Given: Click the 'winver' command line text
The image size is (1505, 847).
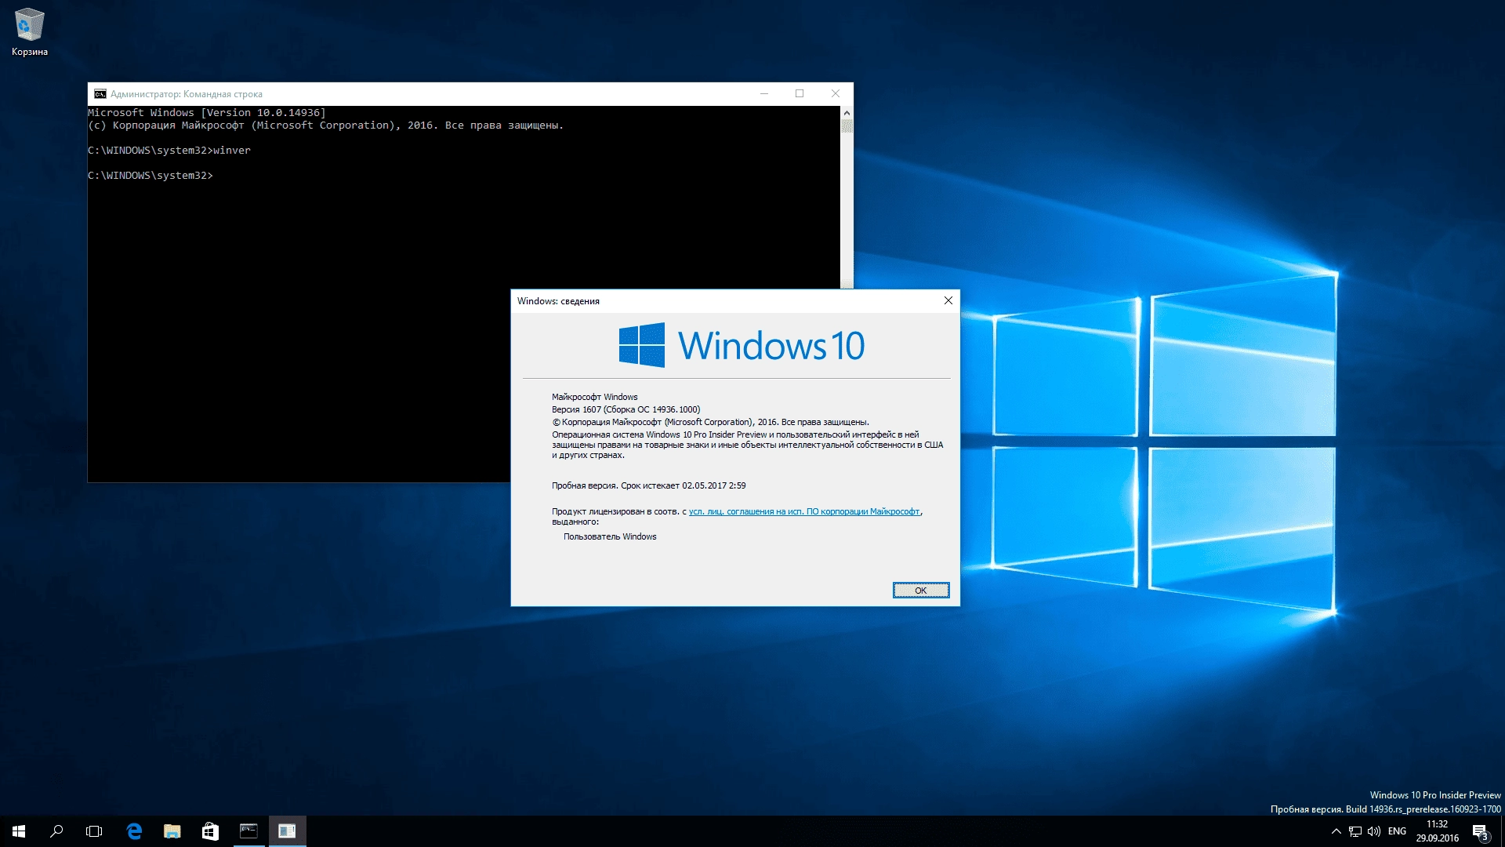Looking at the screenshot, I should [x=232, y=151].
